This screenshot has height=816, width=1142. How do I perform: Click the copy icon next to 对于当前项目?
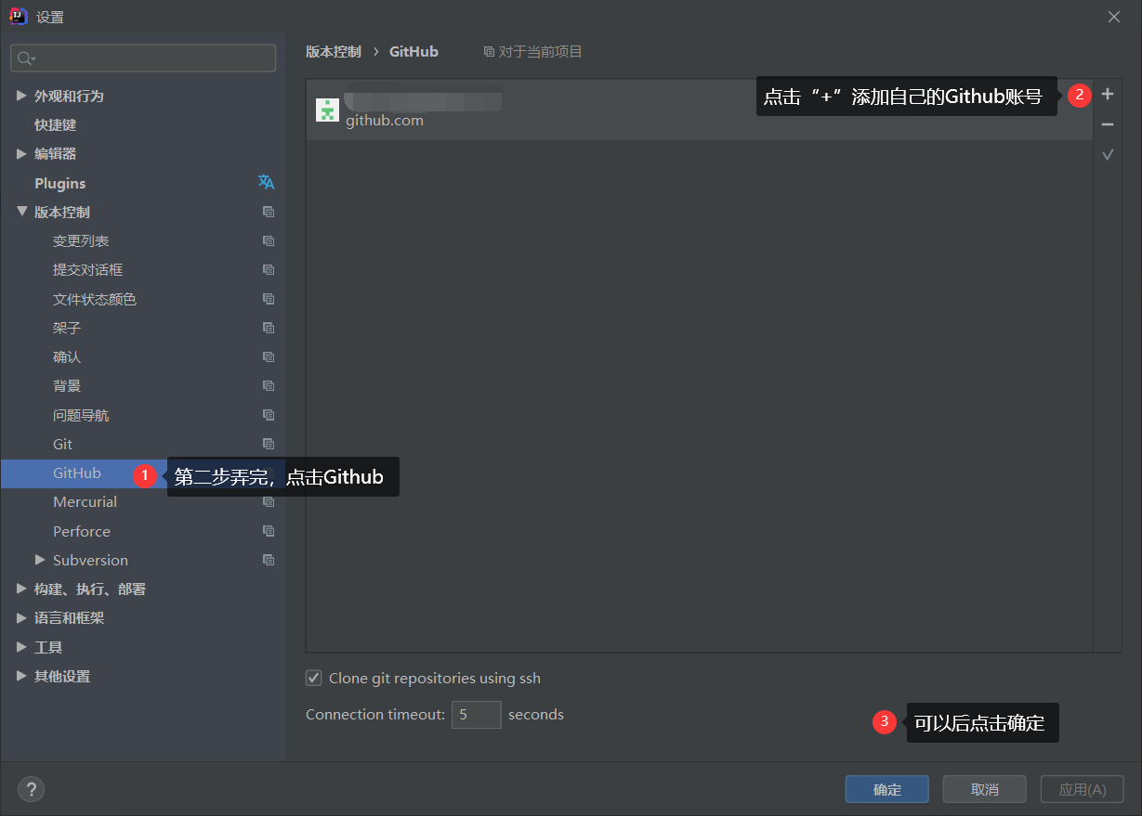[x=489, y=52]
